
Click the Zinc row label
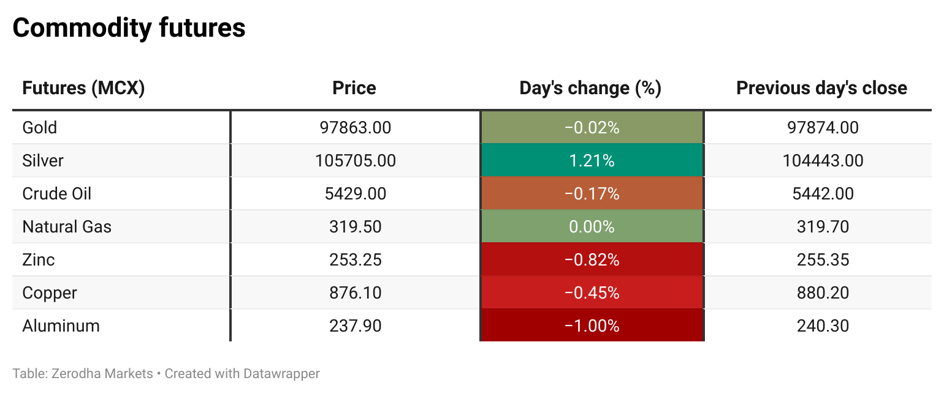tap(39, 259)
